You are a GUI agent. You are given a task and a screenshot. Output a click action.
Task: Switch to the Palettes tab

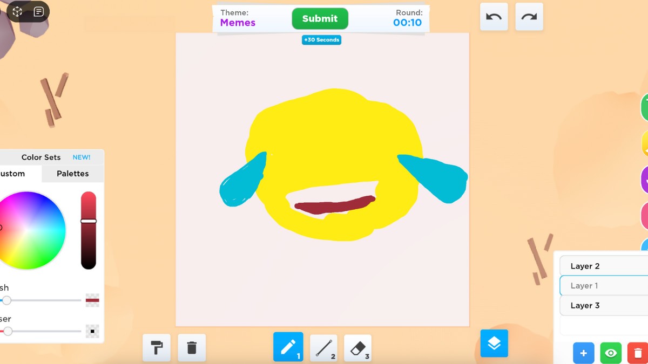tap(73, 174)
